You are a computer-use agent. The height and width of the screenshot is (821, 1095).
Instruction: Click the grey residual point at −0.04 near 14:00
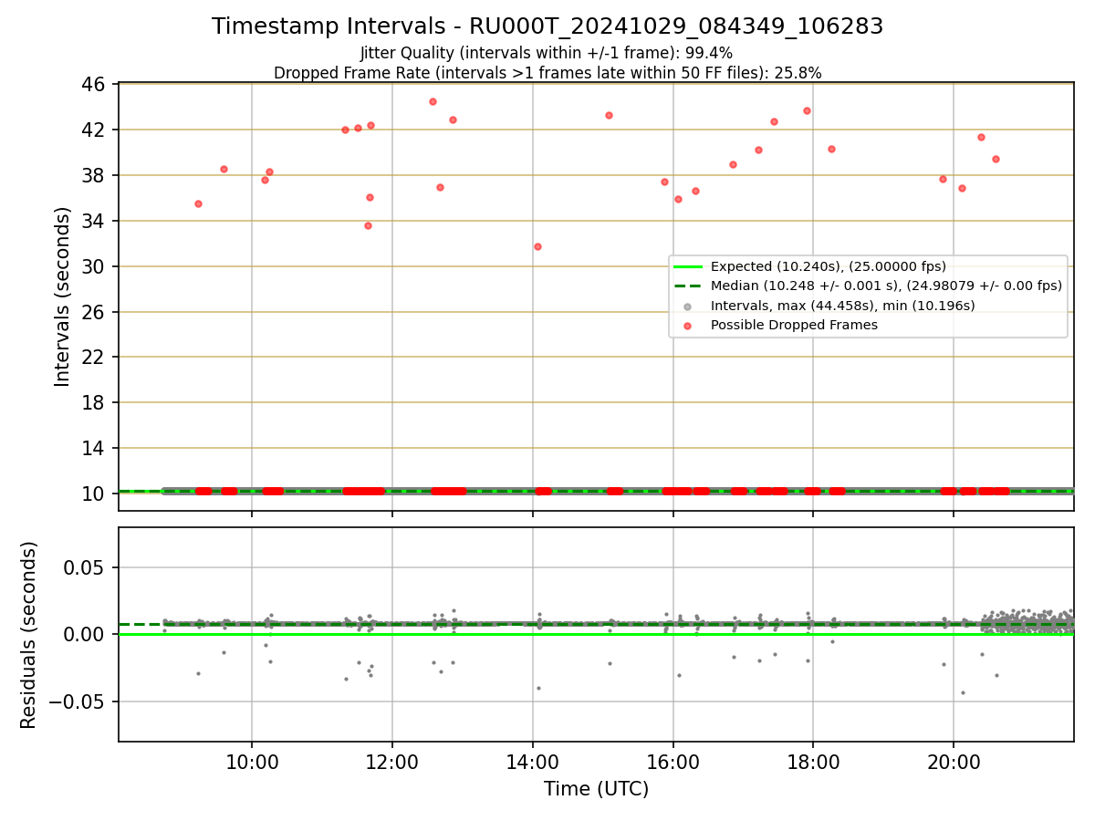[x=538, y=688]
